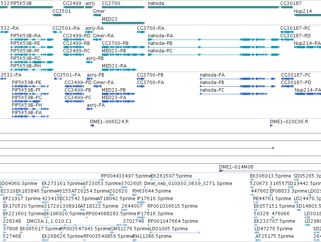Click the PIP5K59B-RG transcript

tap(32, 62)
